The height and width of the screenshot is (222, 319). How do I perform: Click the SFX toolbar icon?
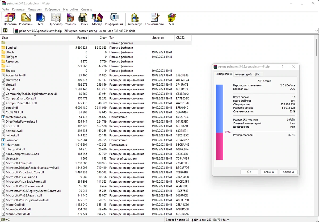[171, 19]
